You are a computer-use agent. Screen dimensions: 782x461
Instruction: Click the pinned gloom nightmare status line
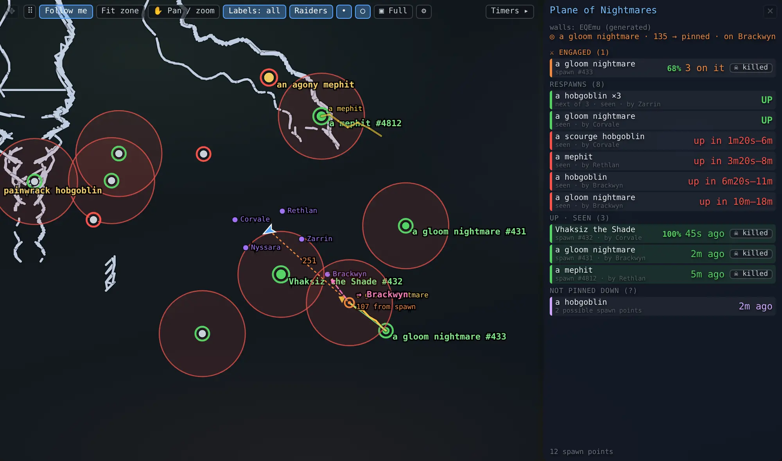[x=662, y=36]
